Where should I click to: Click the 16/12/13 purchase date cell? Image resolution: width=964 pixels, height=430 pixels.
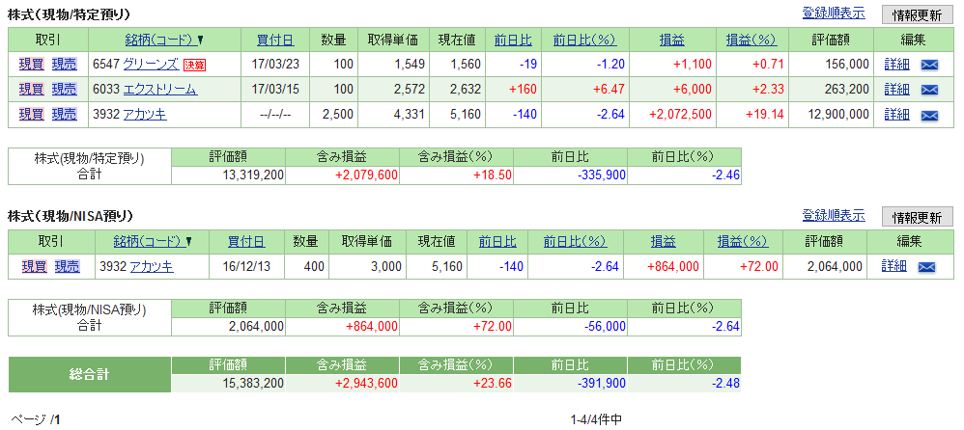pyautogui.click(x=246, y=267)
